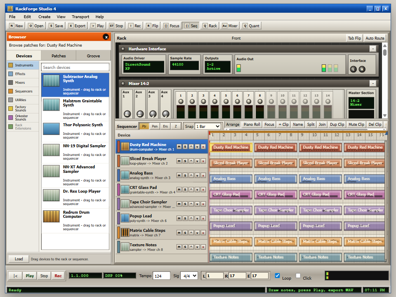The image size is (396, 297).
Task: Click the Open toolbar button
Action: coord(36,26)
